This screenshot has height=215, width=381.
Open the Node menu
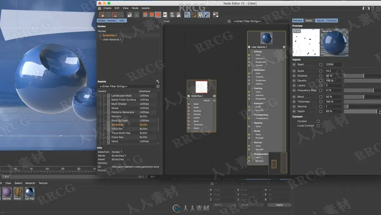point(135,8)
